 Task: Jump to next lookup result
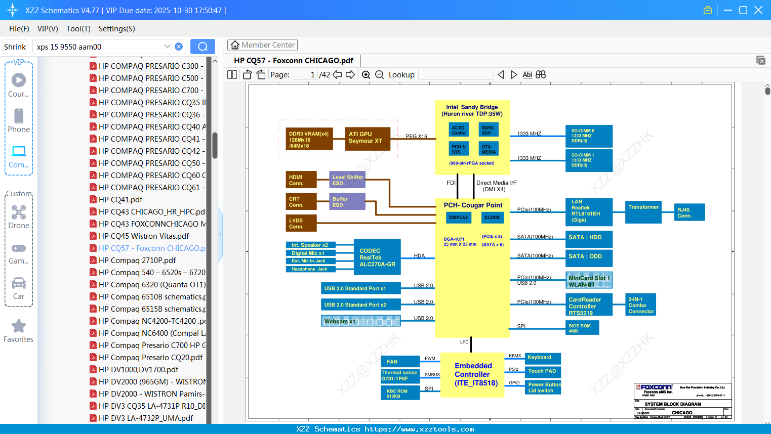[514, 75]
